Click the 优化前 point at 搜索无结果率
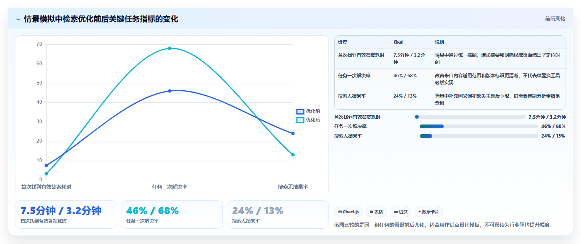 [293, 133]
